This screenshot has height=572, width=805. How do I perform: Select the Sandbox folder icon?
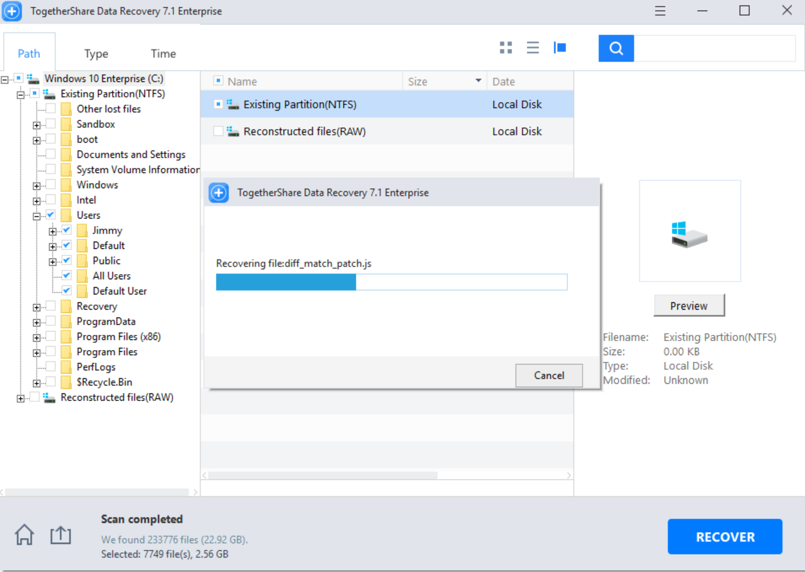click(66, 124)
